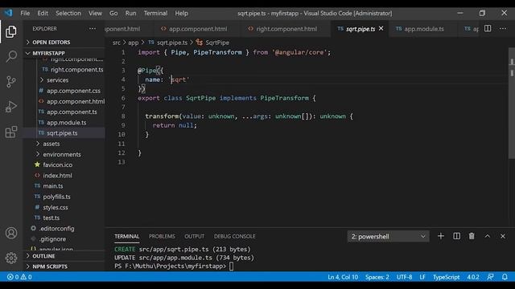This screenshot has width=515, height=289.
Task: Open the Edit menu
Action: (43, 14)
